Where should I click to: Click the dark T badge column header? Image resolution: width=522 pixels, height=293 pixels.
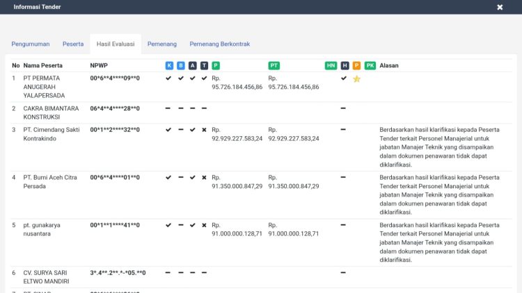point(204,65)
